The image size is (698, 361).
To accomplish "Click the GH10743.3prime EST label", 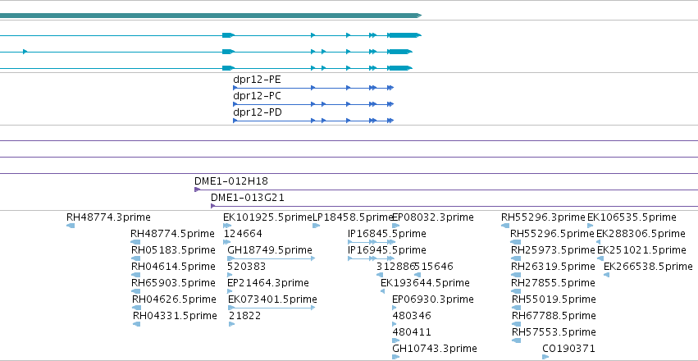I will pos(435,348).
